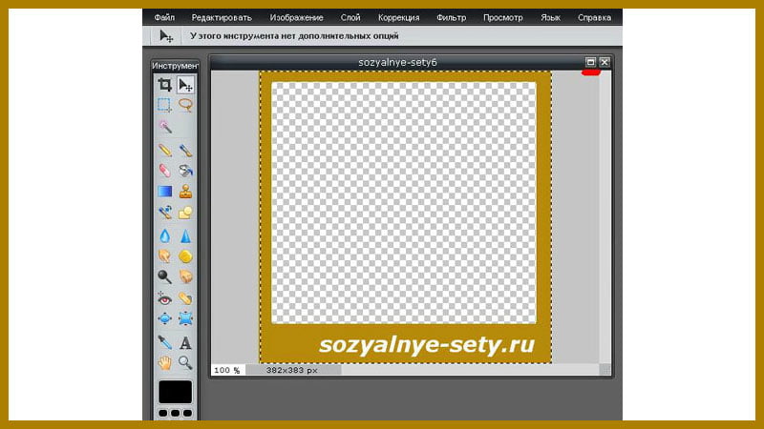Open the black main color swatch
This screenshot has height=429, width=764.
[x=175, y=392]
